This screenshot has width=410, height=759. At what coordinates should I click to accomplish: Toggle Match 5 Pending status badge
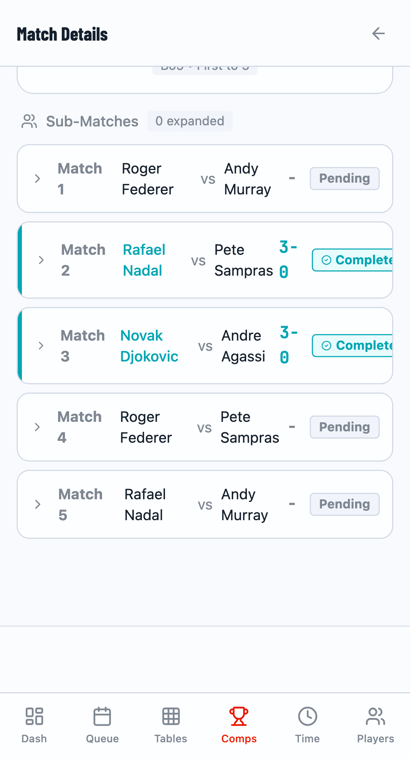click(344, 504)
